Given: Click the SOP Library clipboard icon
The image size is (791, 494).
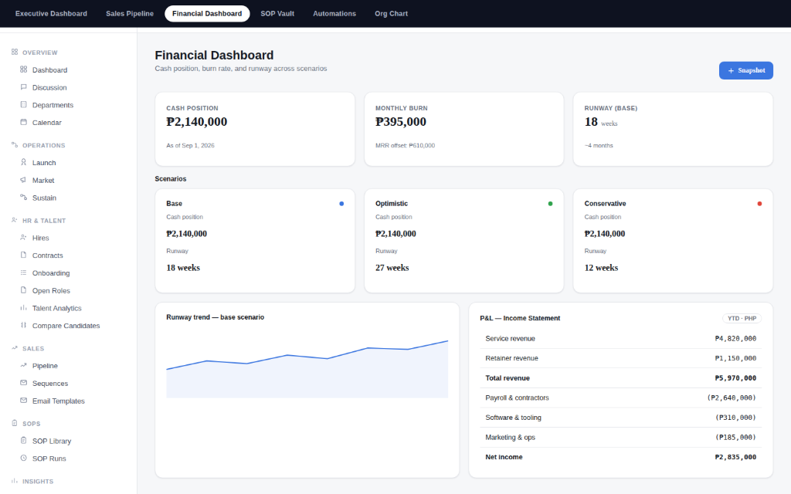Looking at the screenshot, I should tap(23, 441).
